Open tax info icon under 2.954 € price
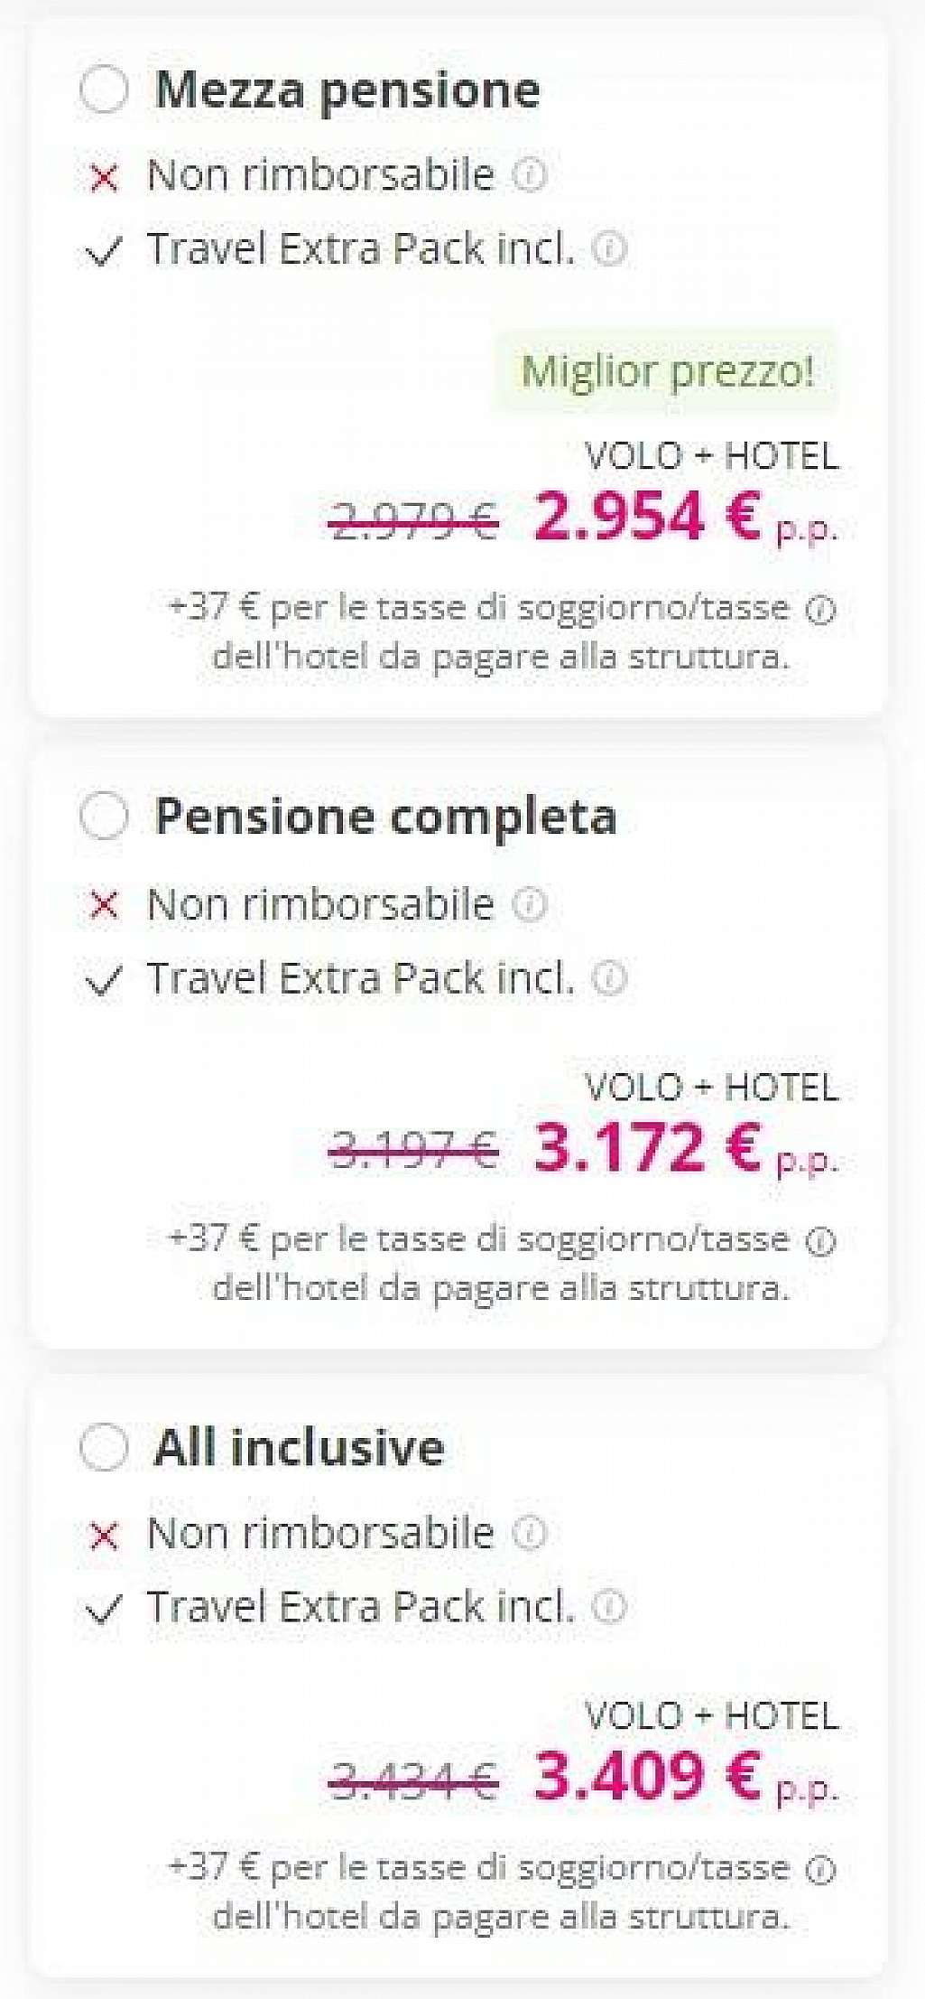The width and height of the screenshot is (925, 1999). coord(820,611)
